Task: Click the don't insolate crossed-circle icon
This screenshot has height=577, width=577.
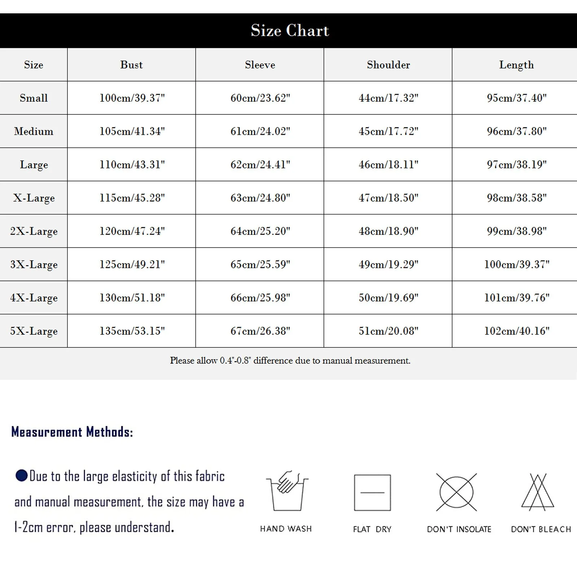Action: [x=456, y=492]
